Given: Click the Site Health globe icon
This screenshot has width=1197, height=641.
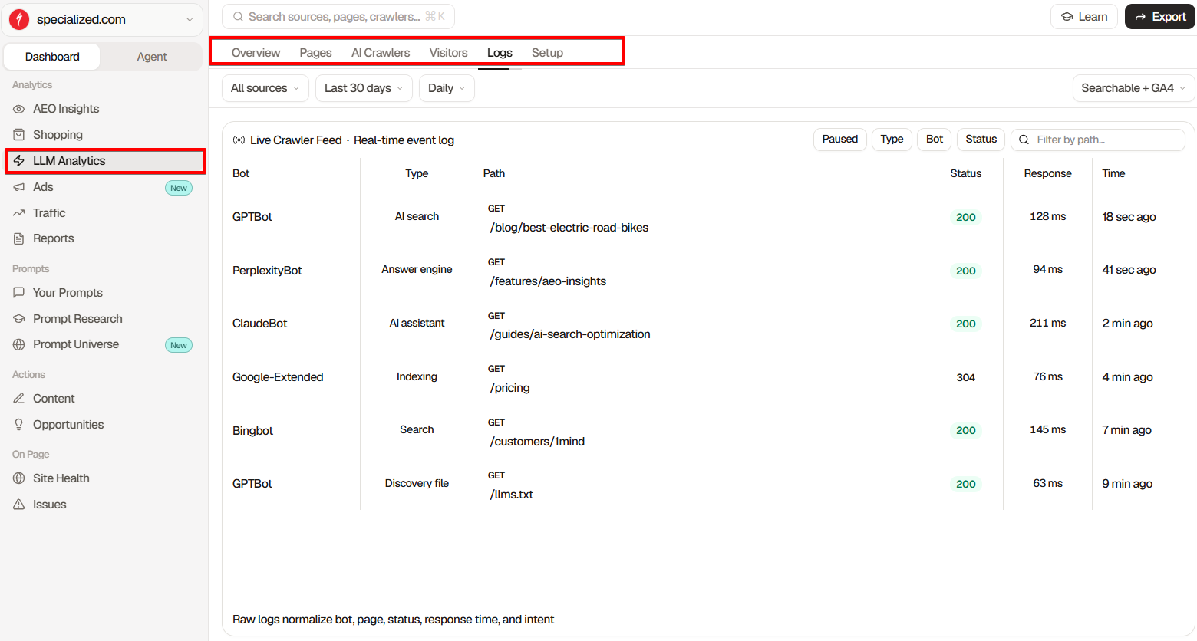Looking at the screenshot, I should [19, 478].
